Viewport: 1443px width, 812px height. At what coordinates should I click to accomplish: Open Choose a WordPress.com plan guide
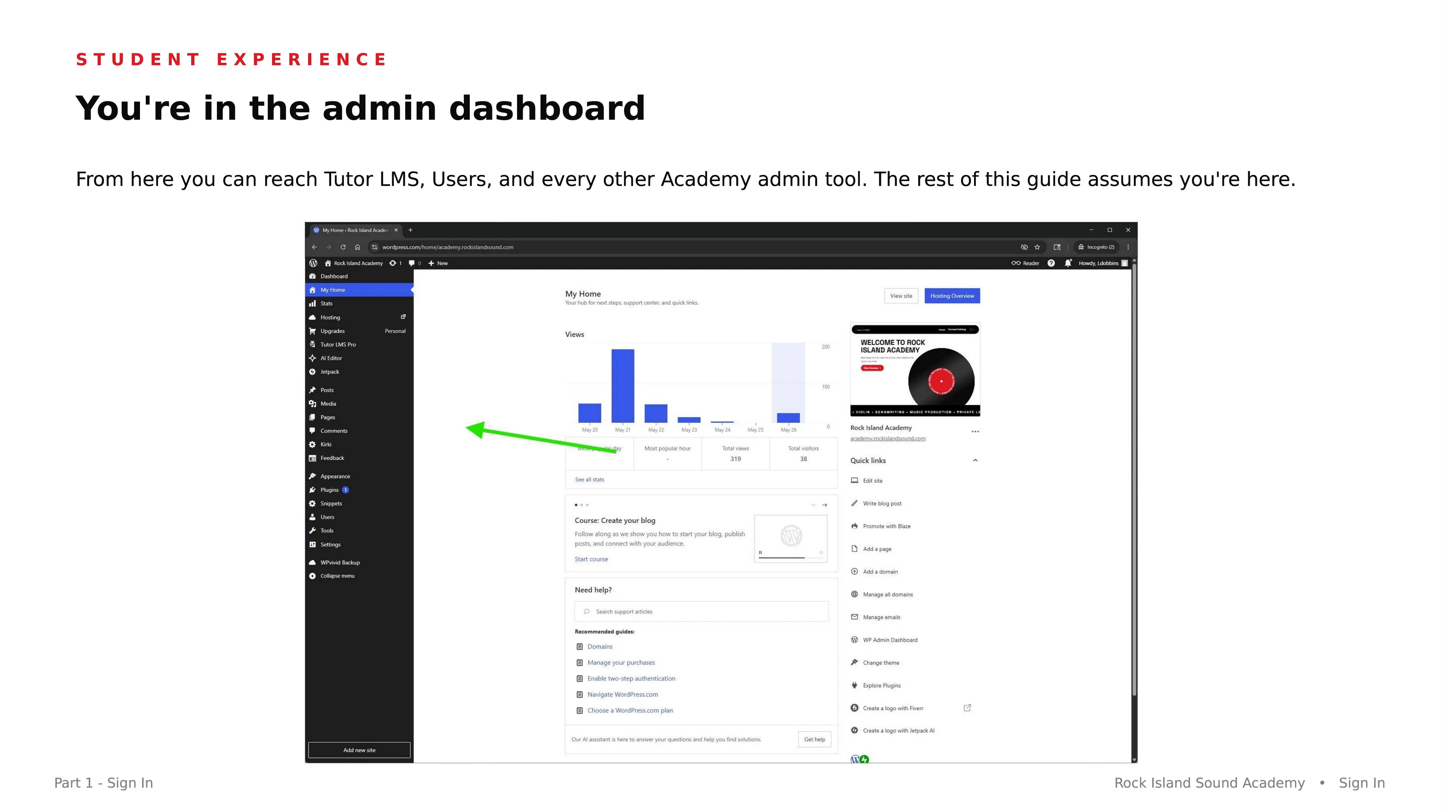[630, 711]
